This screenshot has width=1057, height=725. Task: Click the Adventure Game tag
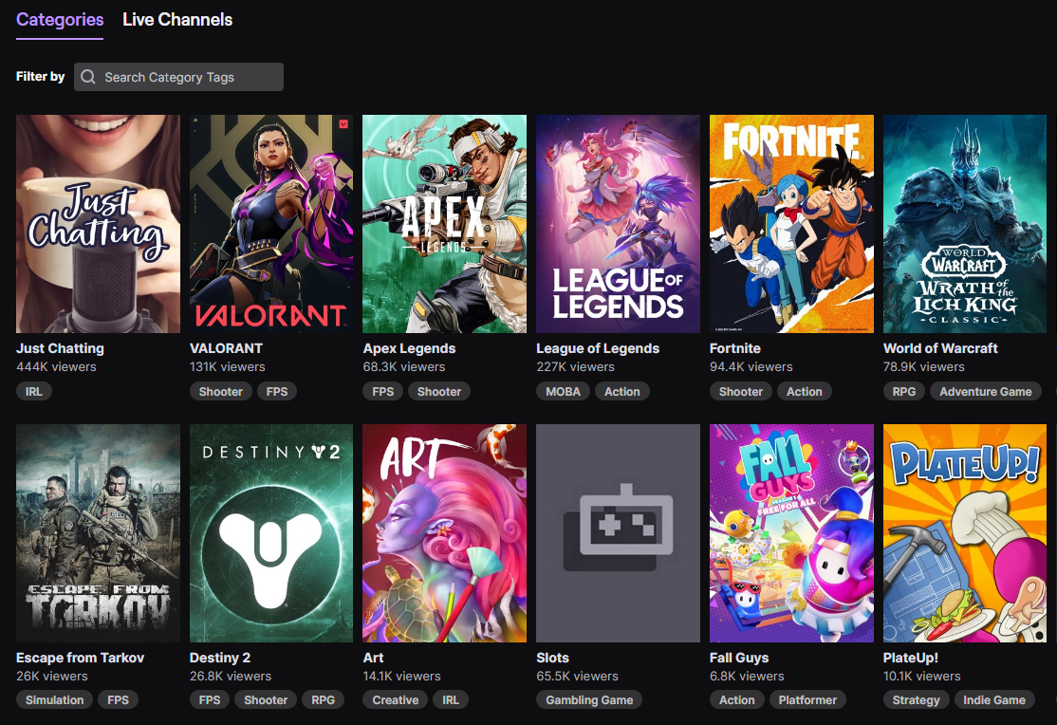tap(985, 391)
